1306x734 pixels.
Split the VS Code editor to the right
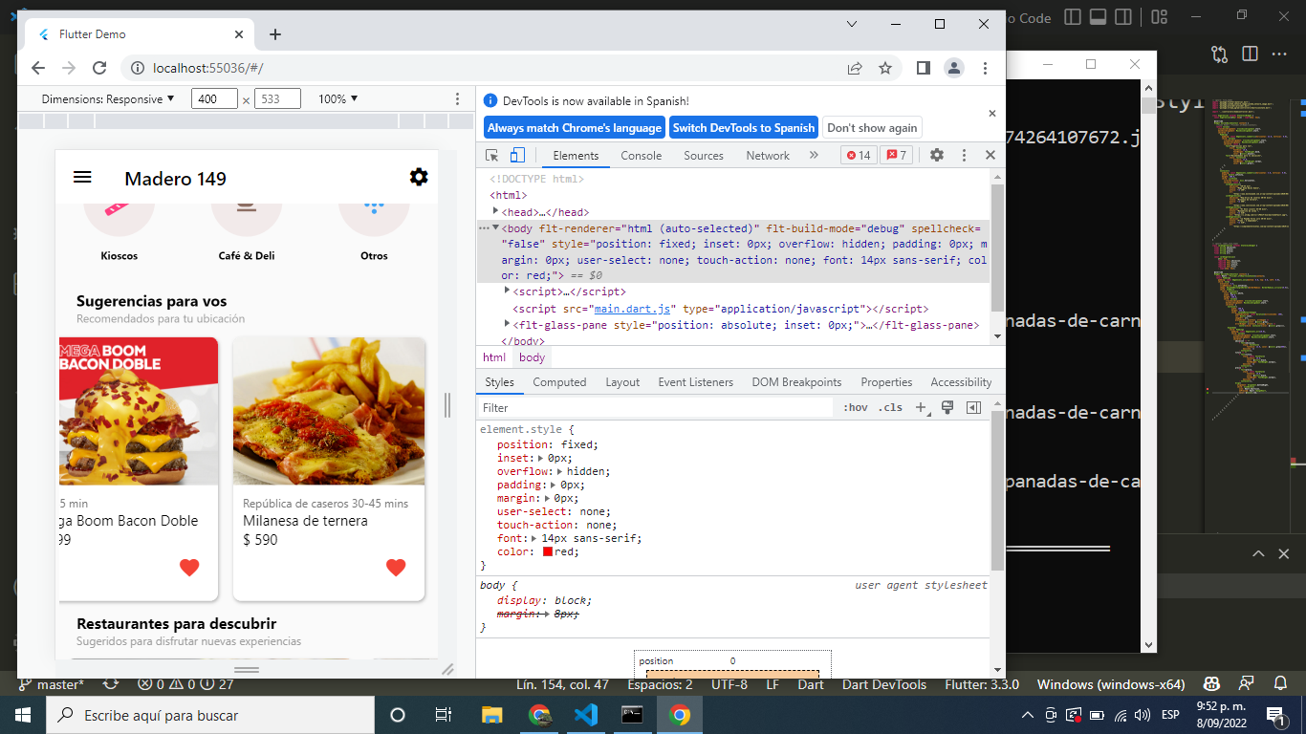pyautogui.click(x=1250, y=54)
